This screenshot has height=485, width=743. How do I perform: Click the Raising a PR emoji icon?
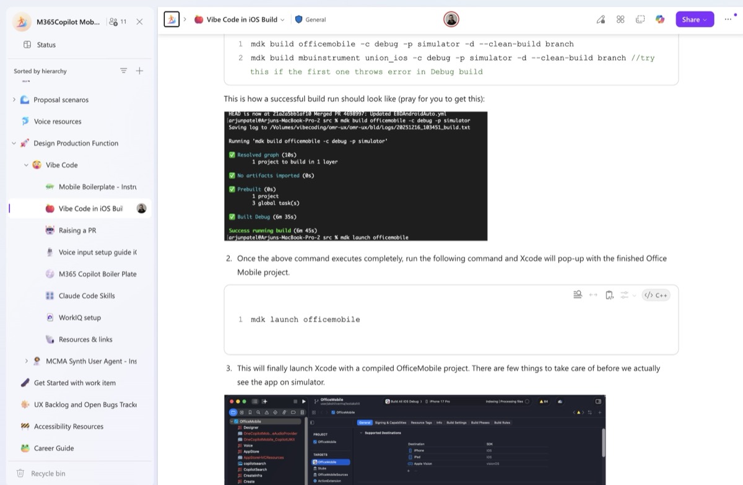pyautogui.click(x=50, y=230)
